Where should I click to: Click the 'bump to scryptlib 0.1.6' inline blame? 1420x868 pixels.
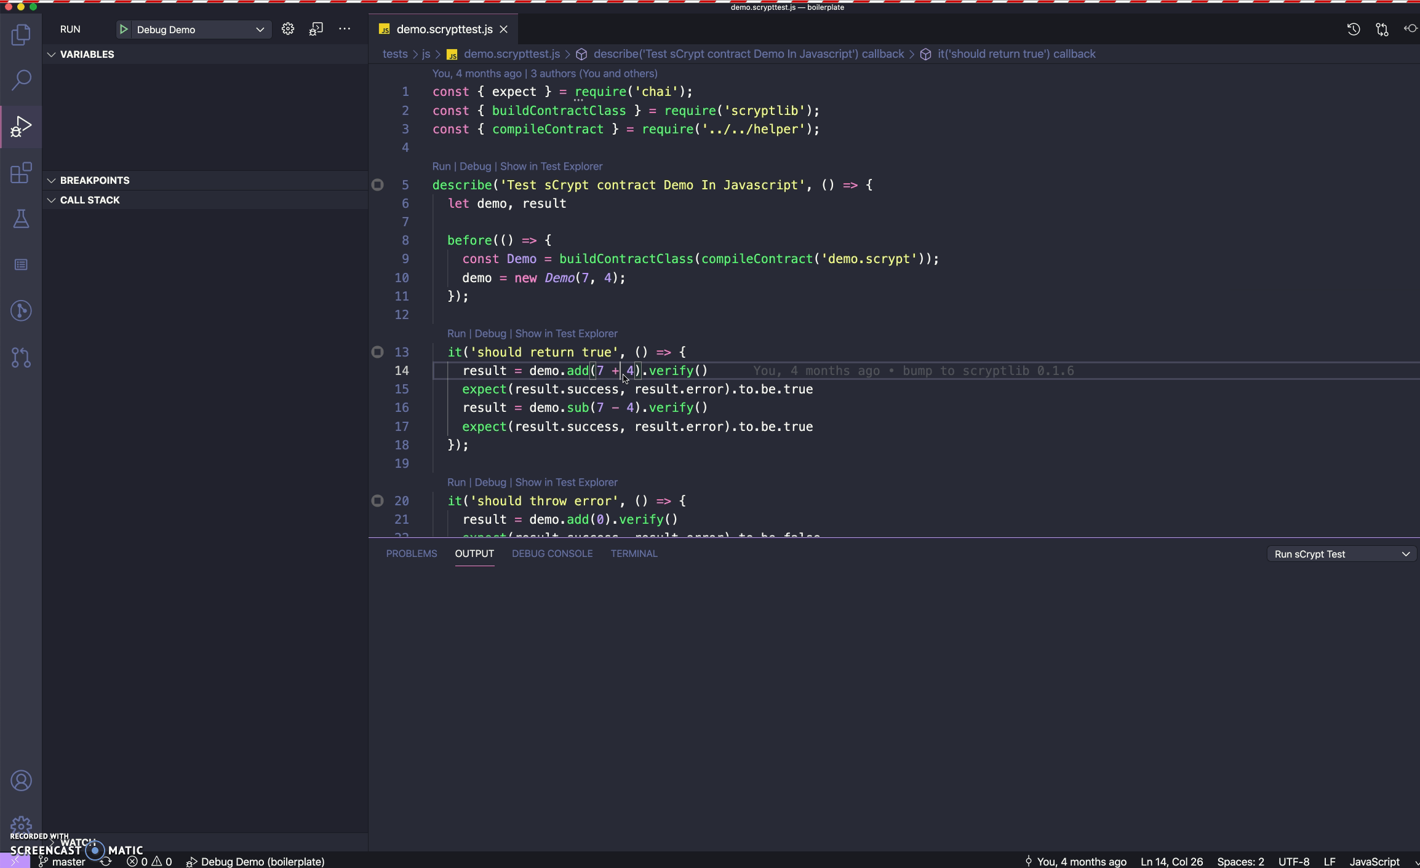[988, 371]
